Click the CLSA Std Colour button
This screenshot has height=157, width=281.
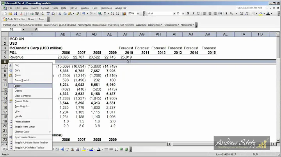click(68, 25)
